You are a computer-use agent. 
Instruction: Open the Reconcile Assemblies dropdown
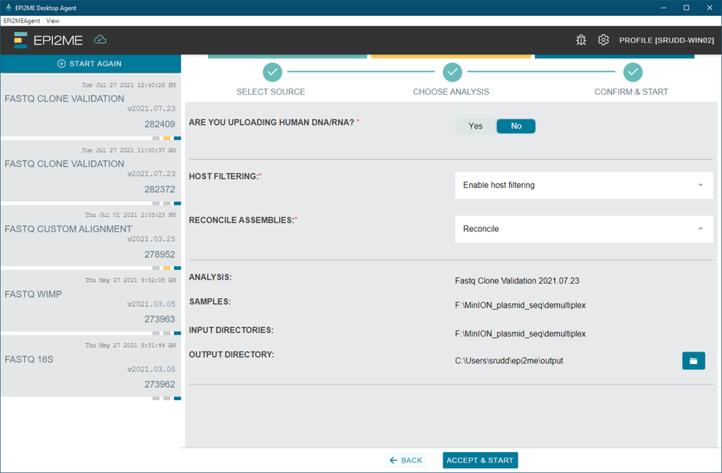(x=584, y=229)
